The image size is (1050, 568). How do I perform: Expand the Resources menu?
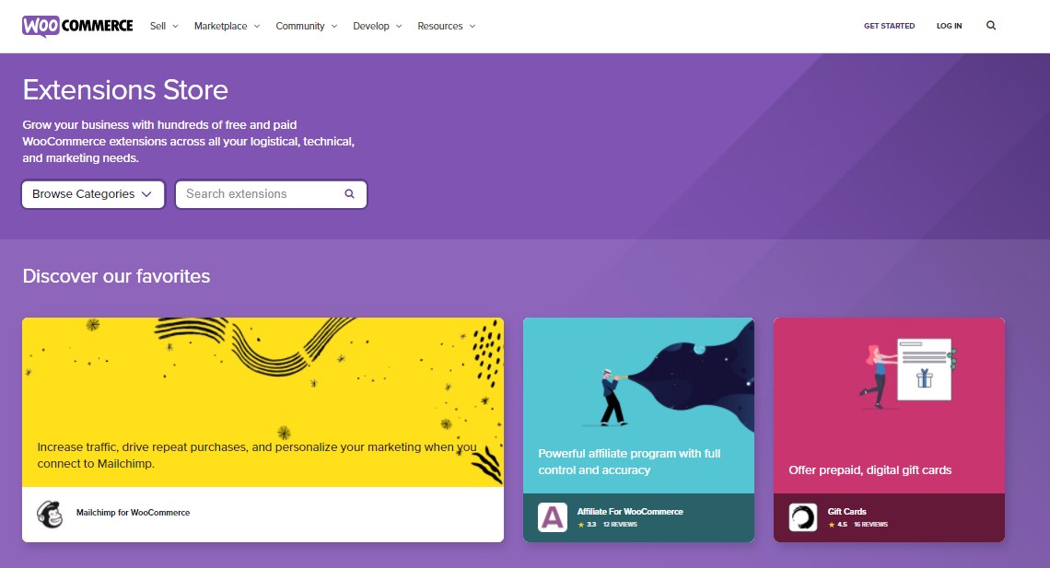(447, 26)
